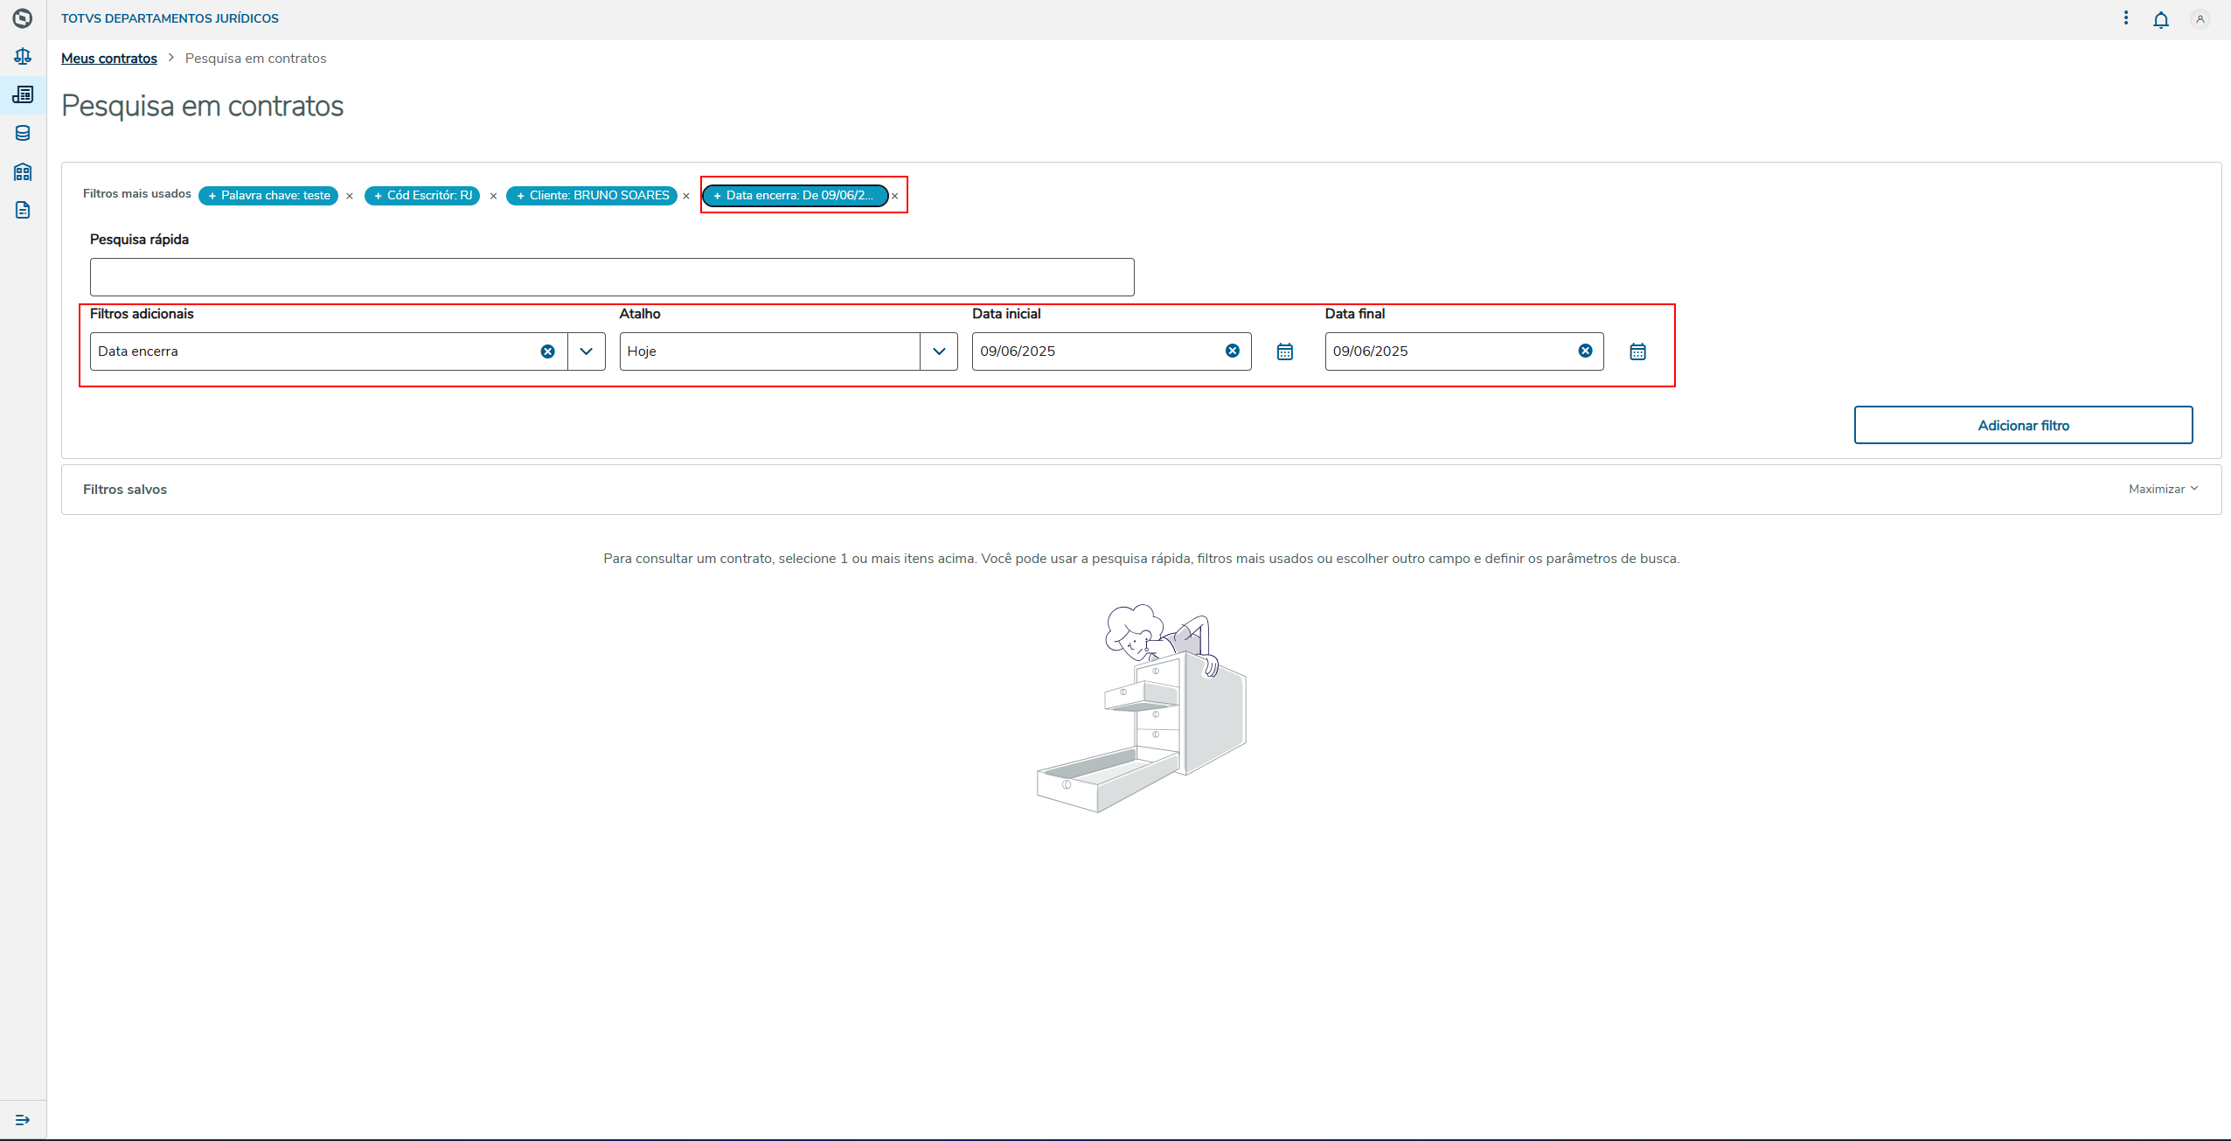
Task: Apply the Cód Escritór: RJ filter chip
Action: pyautogui.click(x=422, y=195)
